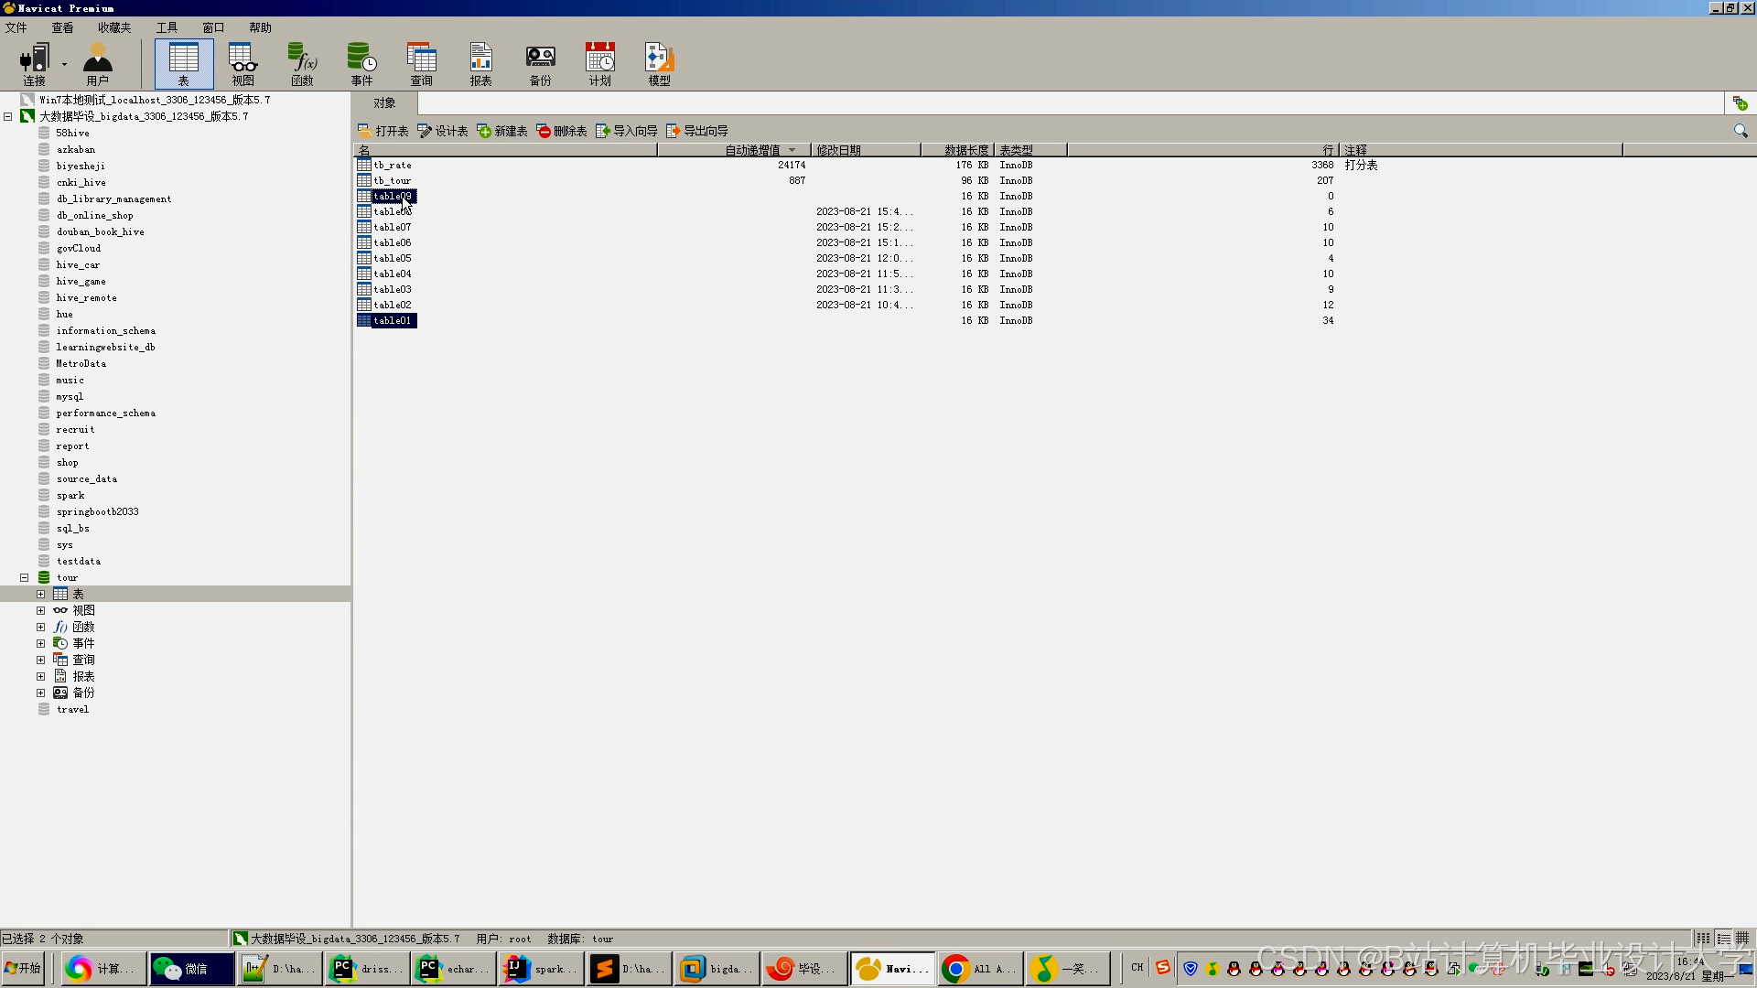Open the Query (查询) toolbar icon

pos(421,64)
